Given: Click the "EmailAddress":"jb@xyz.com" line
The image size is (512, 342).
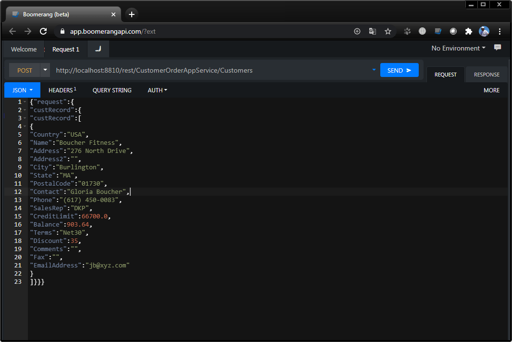Looking at the screenshot, I should [80, 265].
